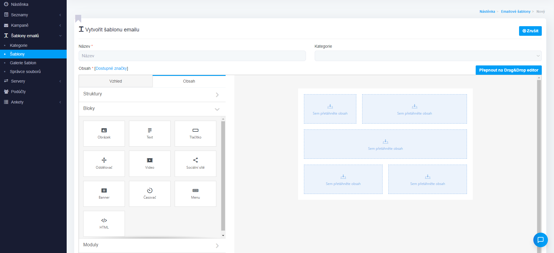This screenshot has width=554, height=253.
Task: Click the Zrušit button
Action: tap(530, 31)
